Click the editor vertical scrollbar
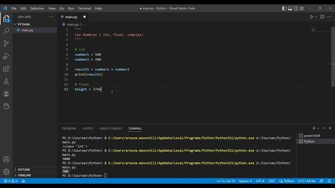The height and width of the screenshot is (188, 335). coord(333,57)
